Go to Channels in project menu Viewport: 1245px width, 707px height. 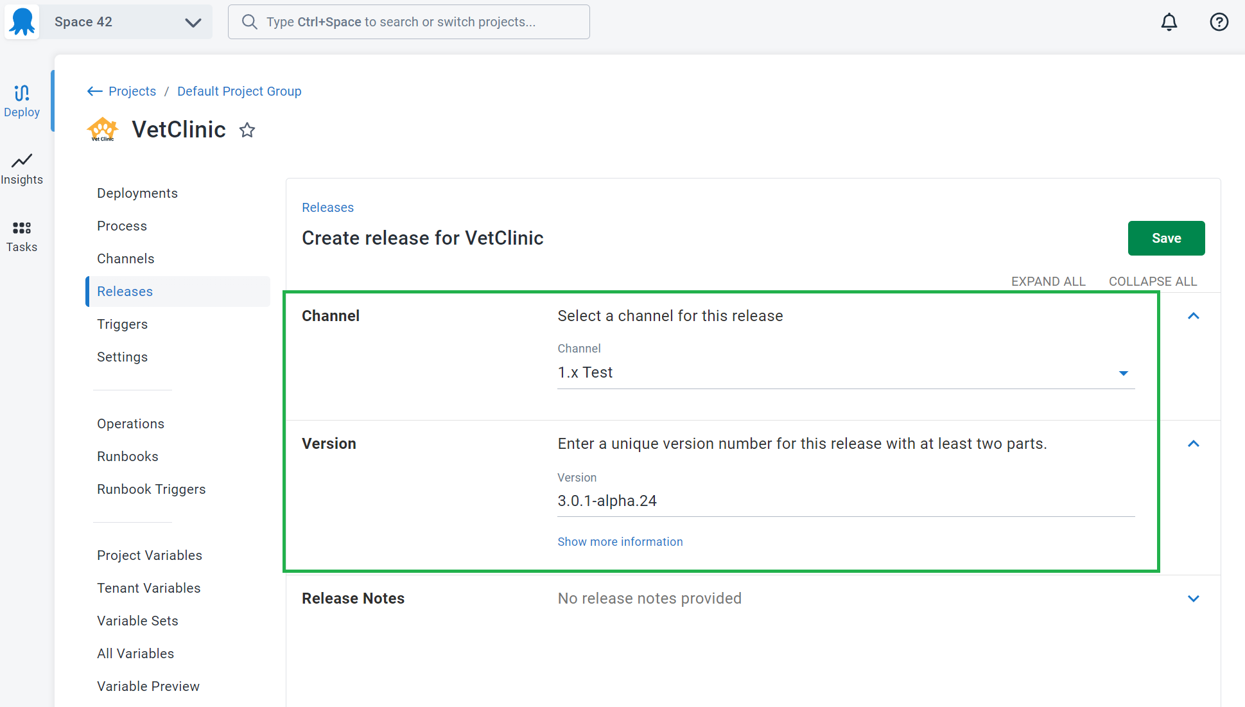(x=126, y=259)
